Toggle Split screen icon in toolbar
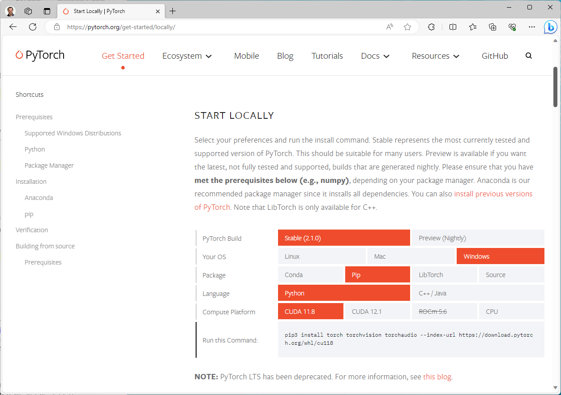The height and width of the screenshot is (395, 561). 453,27
